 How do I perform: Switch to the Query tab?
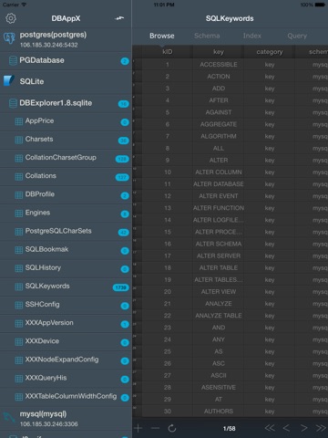(x=297, y=36)
